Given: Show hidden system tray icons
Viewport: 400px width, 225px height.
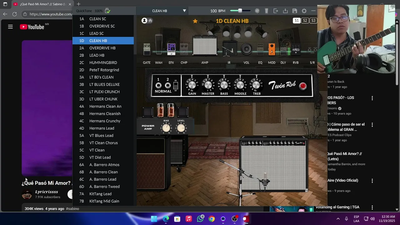Looking at the screenshot, I should click(338, 219).
